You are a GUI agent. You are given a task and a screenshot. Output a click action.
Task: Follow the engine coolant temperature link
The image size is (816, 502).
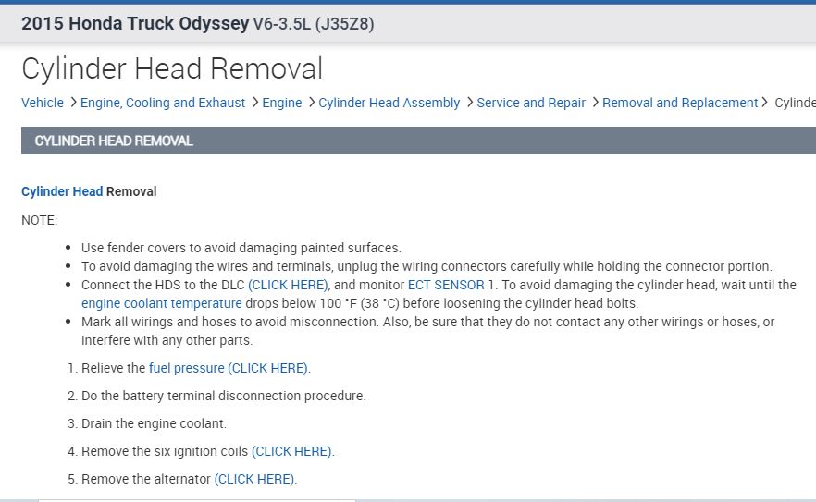(162, 303)
